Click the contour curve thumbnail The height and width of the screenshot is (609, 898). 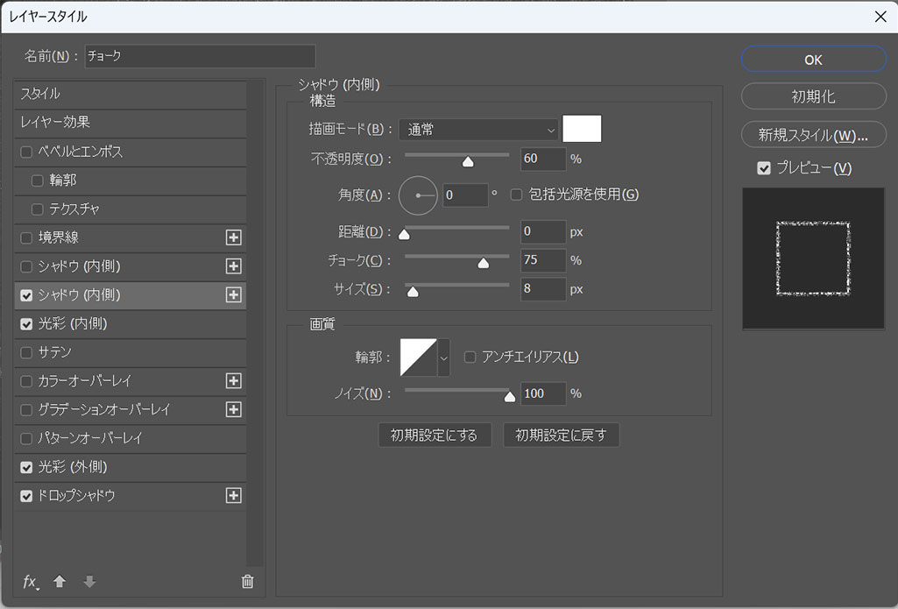click(419, 358)
